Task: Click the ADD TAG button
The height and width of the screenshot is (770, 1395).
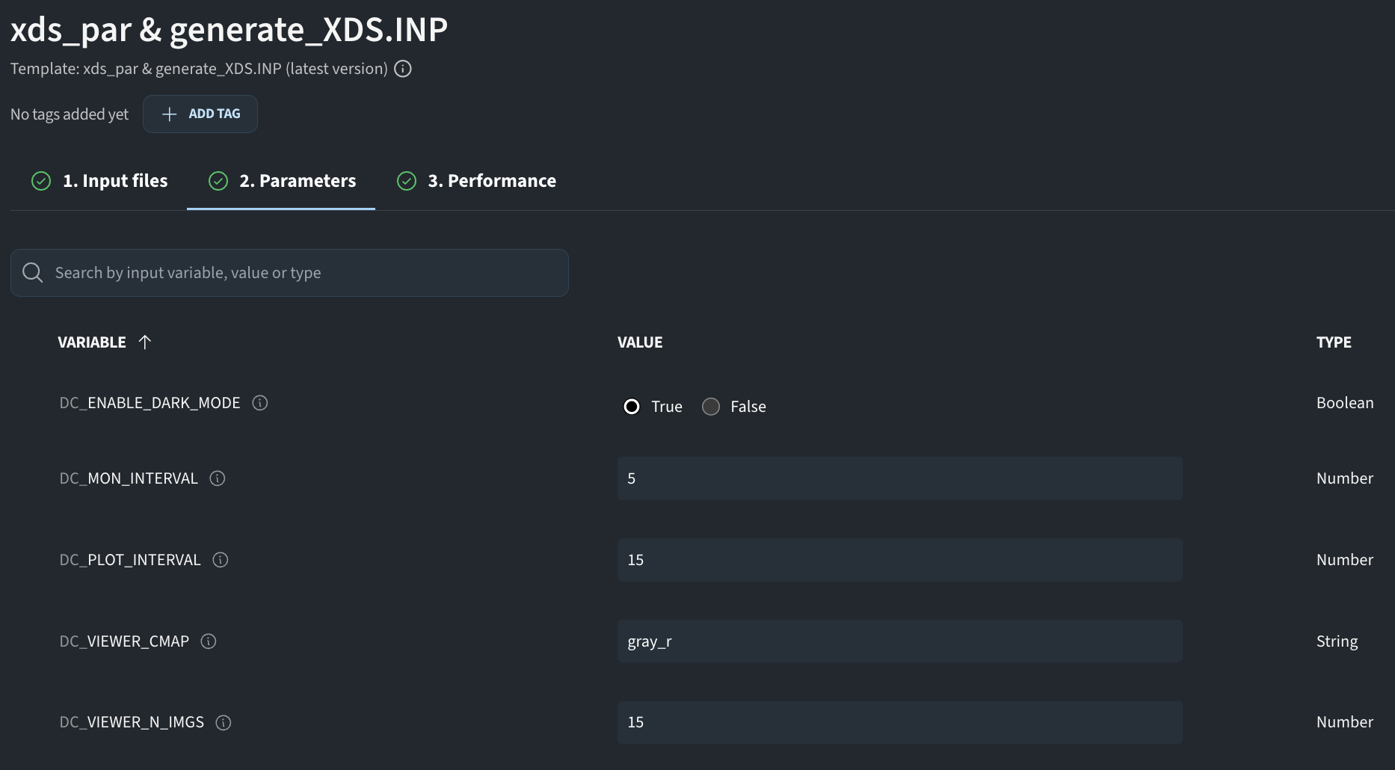Action: click(200, 114)
